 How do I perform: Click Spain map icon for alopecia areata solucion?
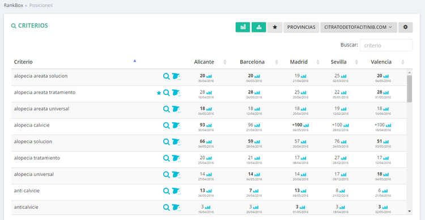[x=176, y=76]
